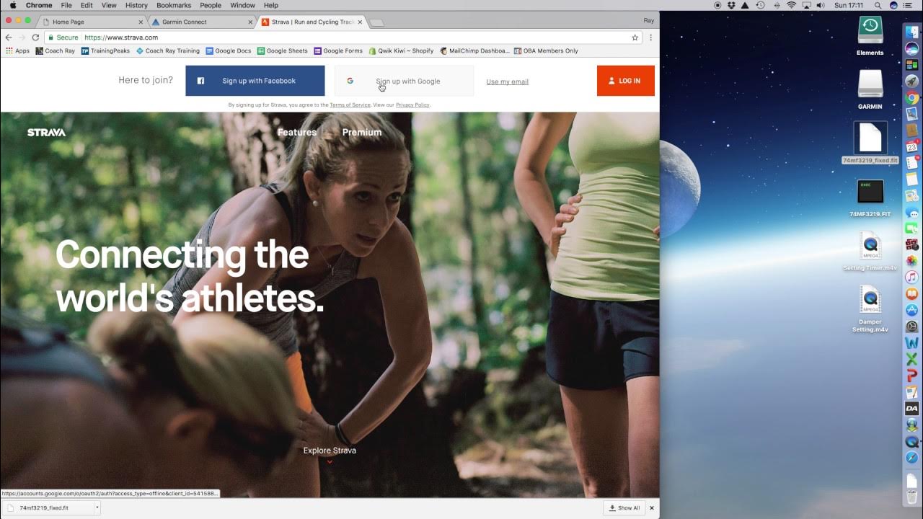This screenshot has width=923, height=519.
Task: Open TrainingPeaks bookmark
Action: tap(105, 50)
